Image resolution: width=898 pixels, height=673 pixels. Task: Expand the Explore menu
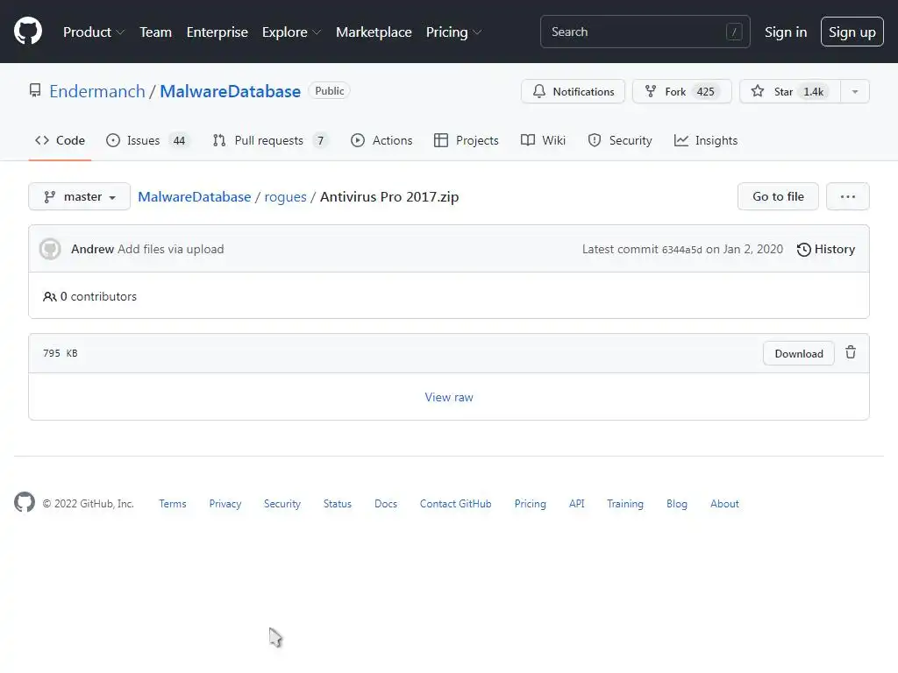(x=291, y=32)
